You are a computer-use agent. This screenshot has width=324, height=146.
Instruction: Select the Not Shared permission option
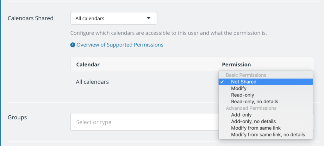(266, 82)
